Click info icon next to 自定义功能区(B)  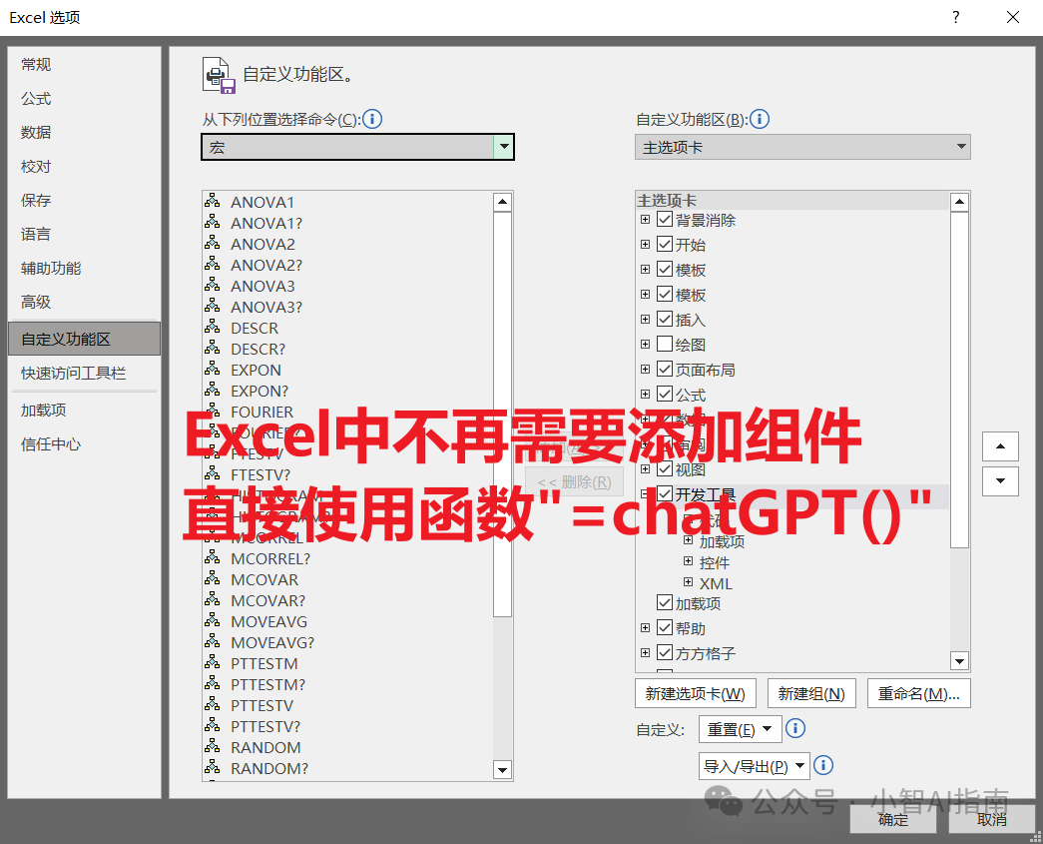click(759, 119)
